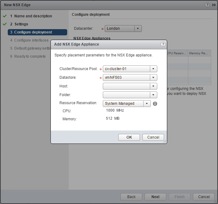The width and height of the screenshot is (218, 204).
Task: Click the Memory Reservation column header
Action: (x=199, y=53)
